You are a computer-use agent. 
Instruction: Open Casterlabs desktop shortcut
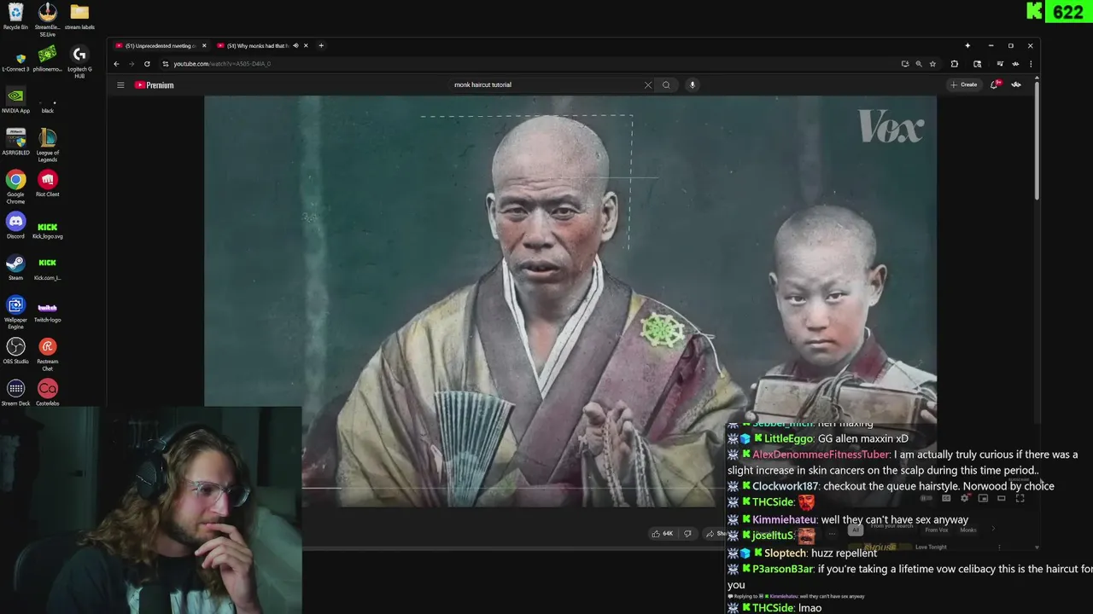click(x=47, y=392)
